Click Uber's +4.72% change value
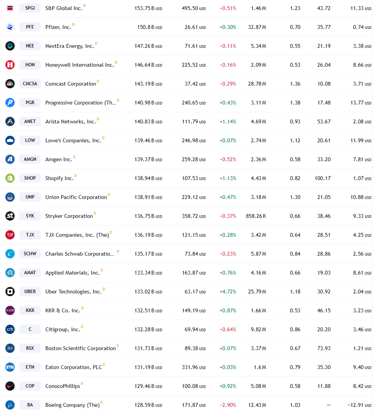The height and width of the screenshot is (413, 373). tap(228, 292)
